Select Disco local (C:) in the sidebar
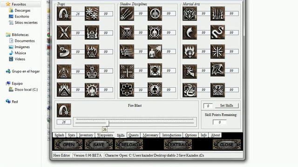Screen dimensions: 298x167 tap(26, 90)
